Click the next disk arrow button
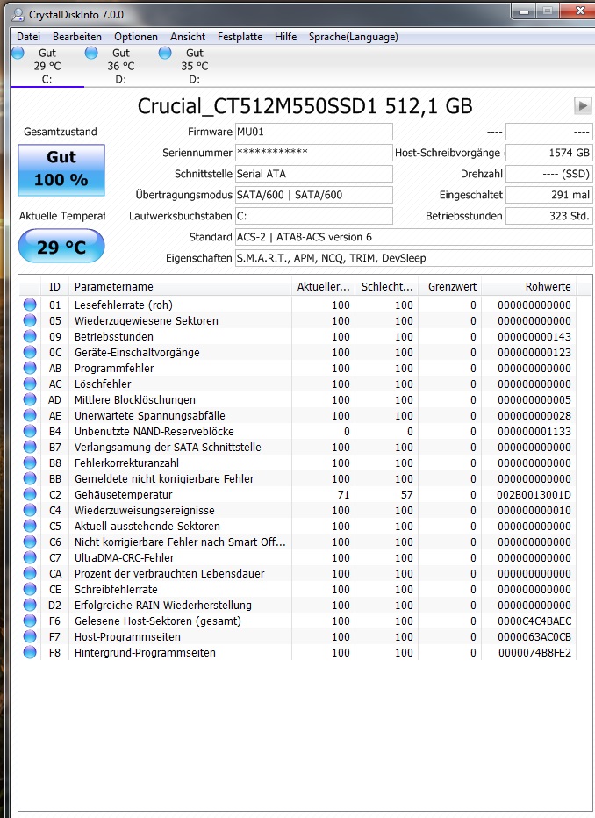The image size is (595, 818). tap(583, 105)
